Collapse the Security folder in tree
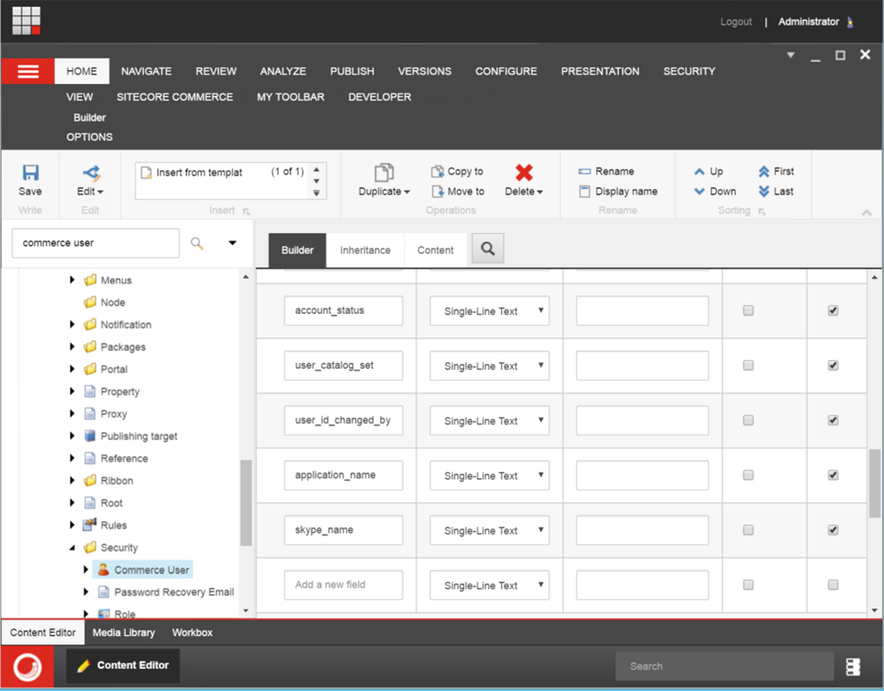The image size is (884, 691). coord(73,547)
